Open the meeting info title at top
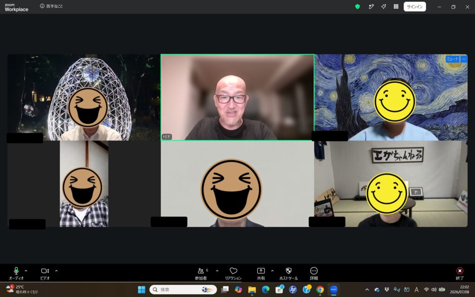This screenshot has height=297, width=475. pos(51,6)
